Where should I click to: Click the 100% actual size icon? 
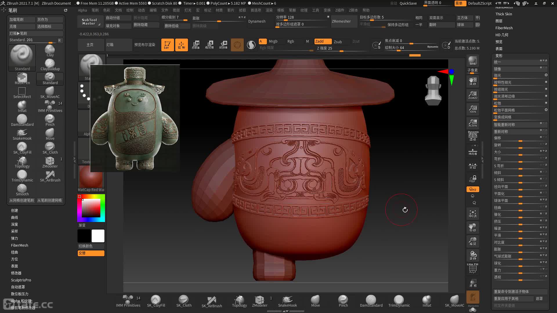coord(473,109)
